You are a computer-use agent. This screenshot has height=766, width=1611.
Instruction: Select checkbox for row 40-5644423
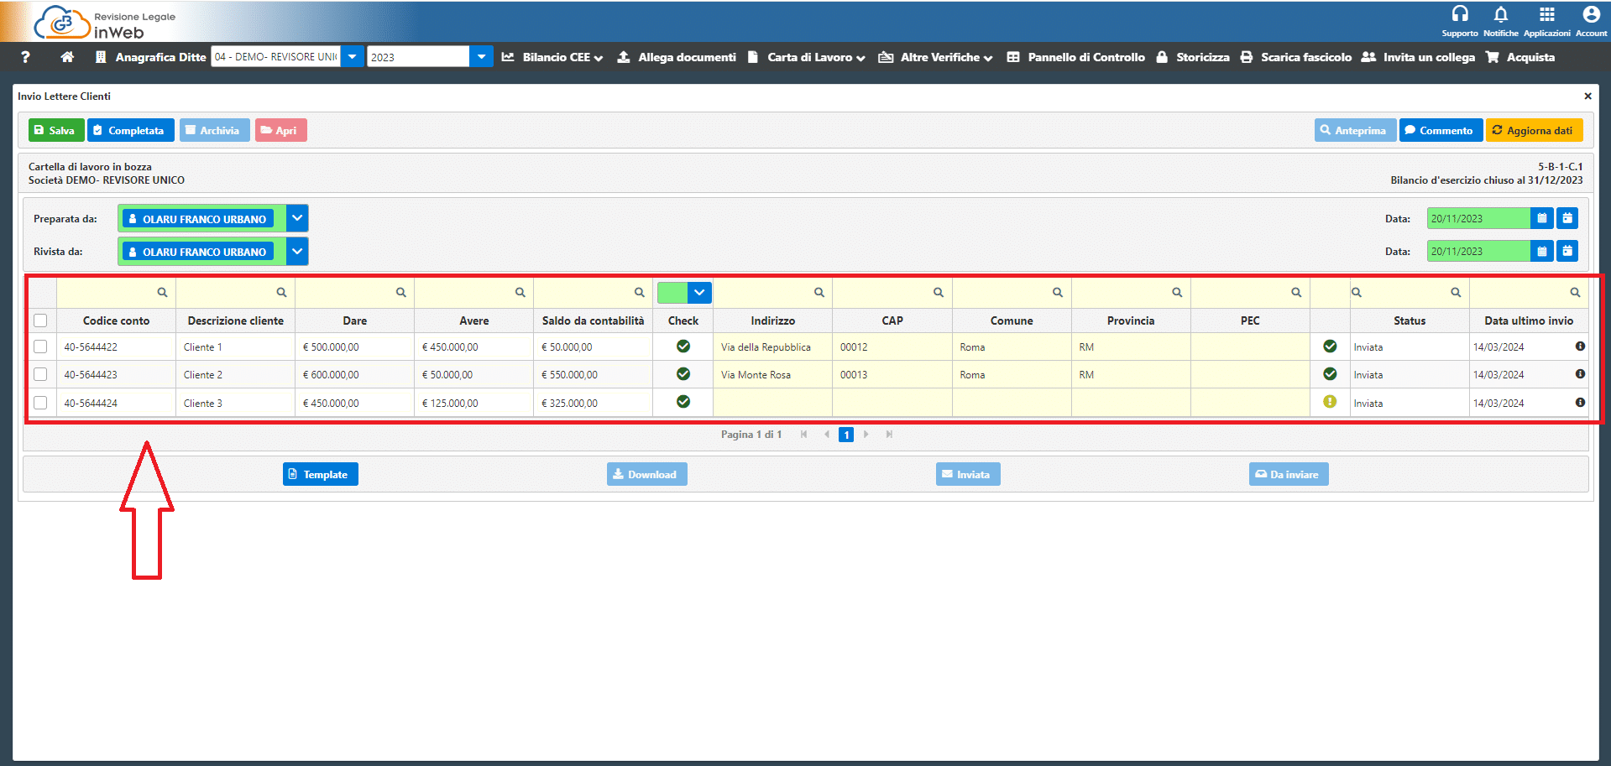tap(40, 374)
